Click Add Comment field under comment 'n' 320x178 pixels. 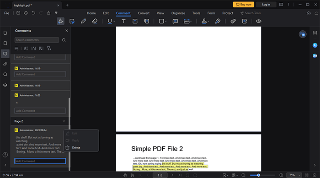(x=40, y=111)
